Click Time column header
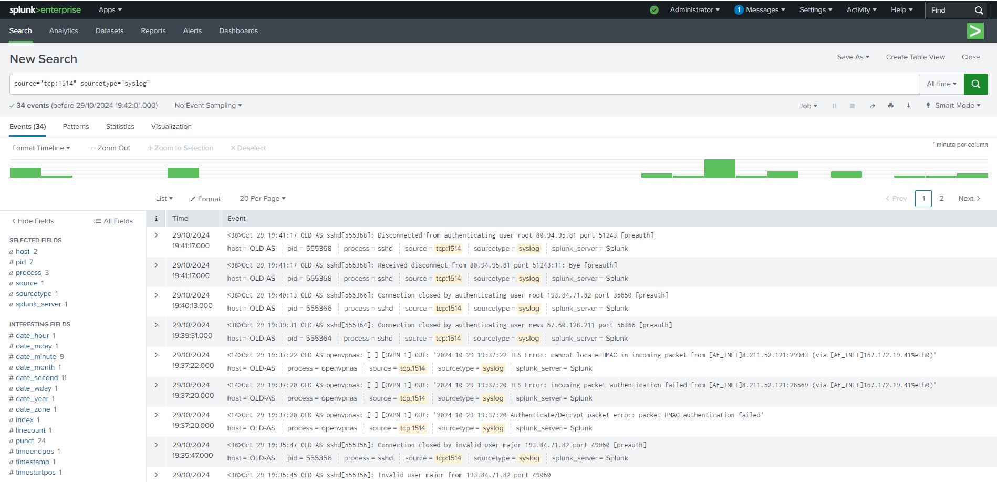Image resolution: width=997 pixels, height=482 pixels. [180, 218]
